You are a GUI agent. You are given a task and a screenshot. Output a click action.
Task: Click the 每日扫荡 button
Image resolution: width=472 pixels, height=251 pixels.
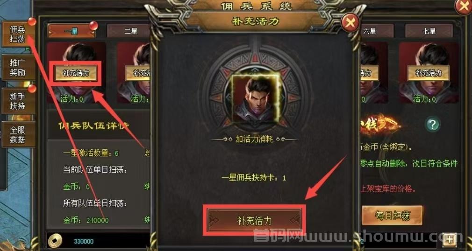click(x=393, y=215)
